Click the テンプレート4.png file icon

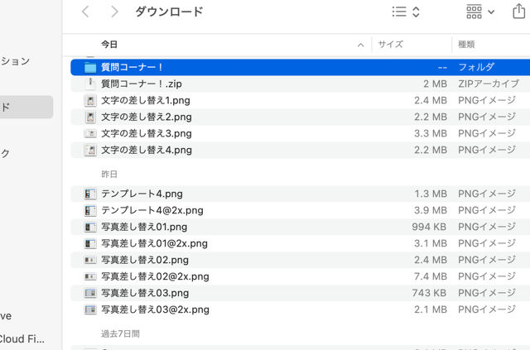90,194
